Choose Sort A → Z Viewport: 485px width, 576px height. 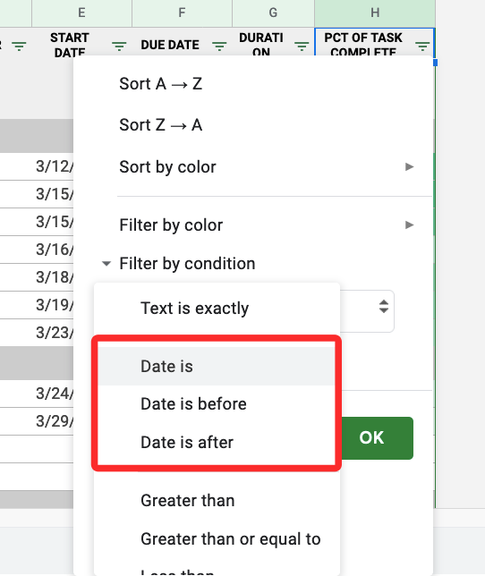pyautogui.click(x=160, y=84)
